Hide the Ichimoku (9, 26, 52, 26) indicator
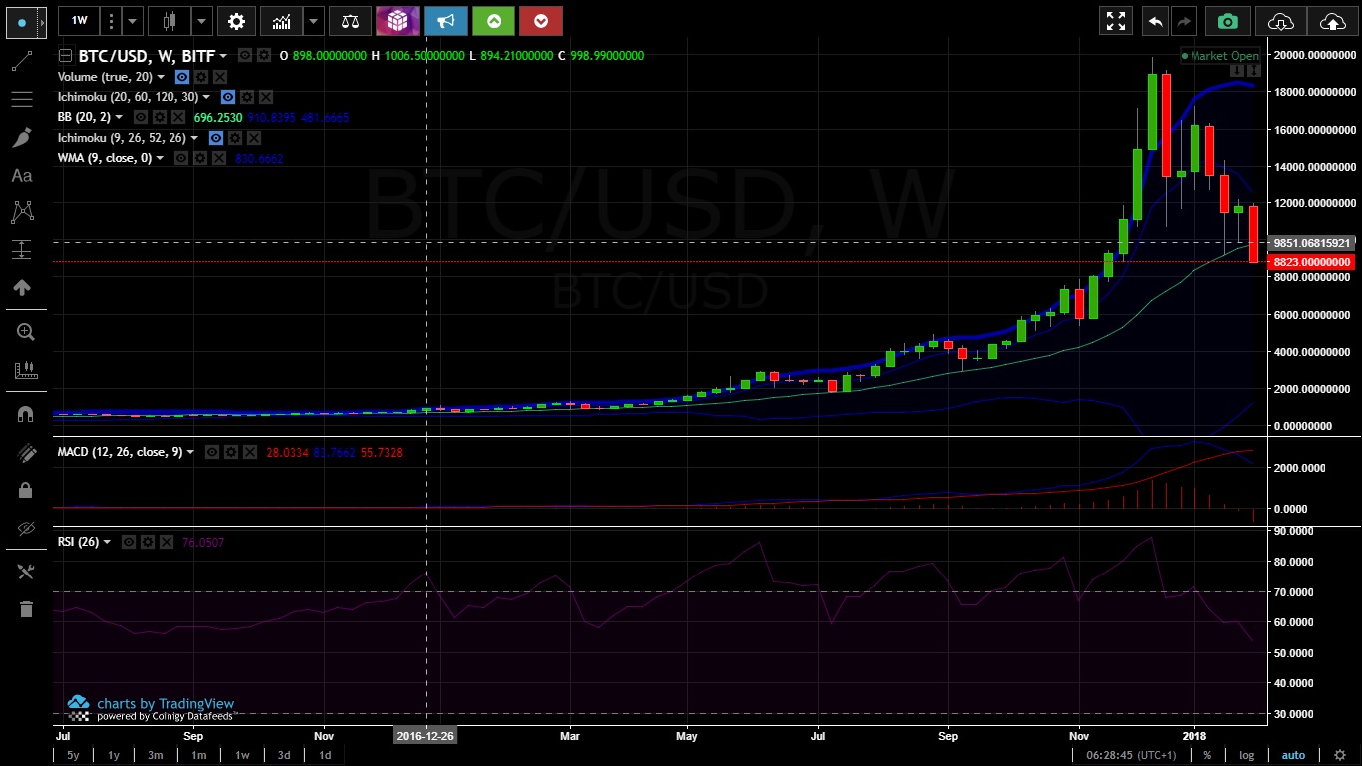The height and width of the screenshot is (766, 1362). tap(216, 138)
